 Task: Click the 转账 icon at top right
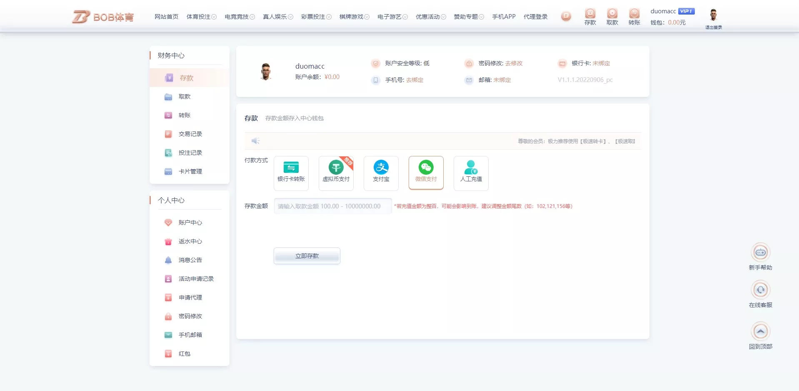(634, 16)
